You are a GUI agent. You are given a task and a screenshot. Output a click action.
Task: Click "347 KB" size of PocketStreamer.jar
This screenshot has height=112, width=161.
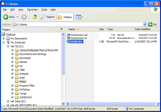coord(112,38)
